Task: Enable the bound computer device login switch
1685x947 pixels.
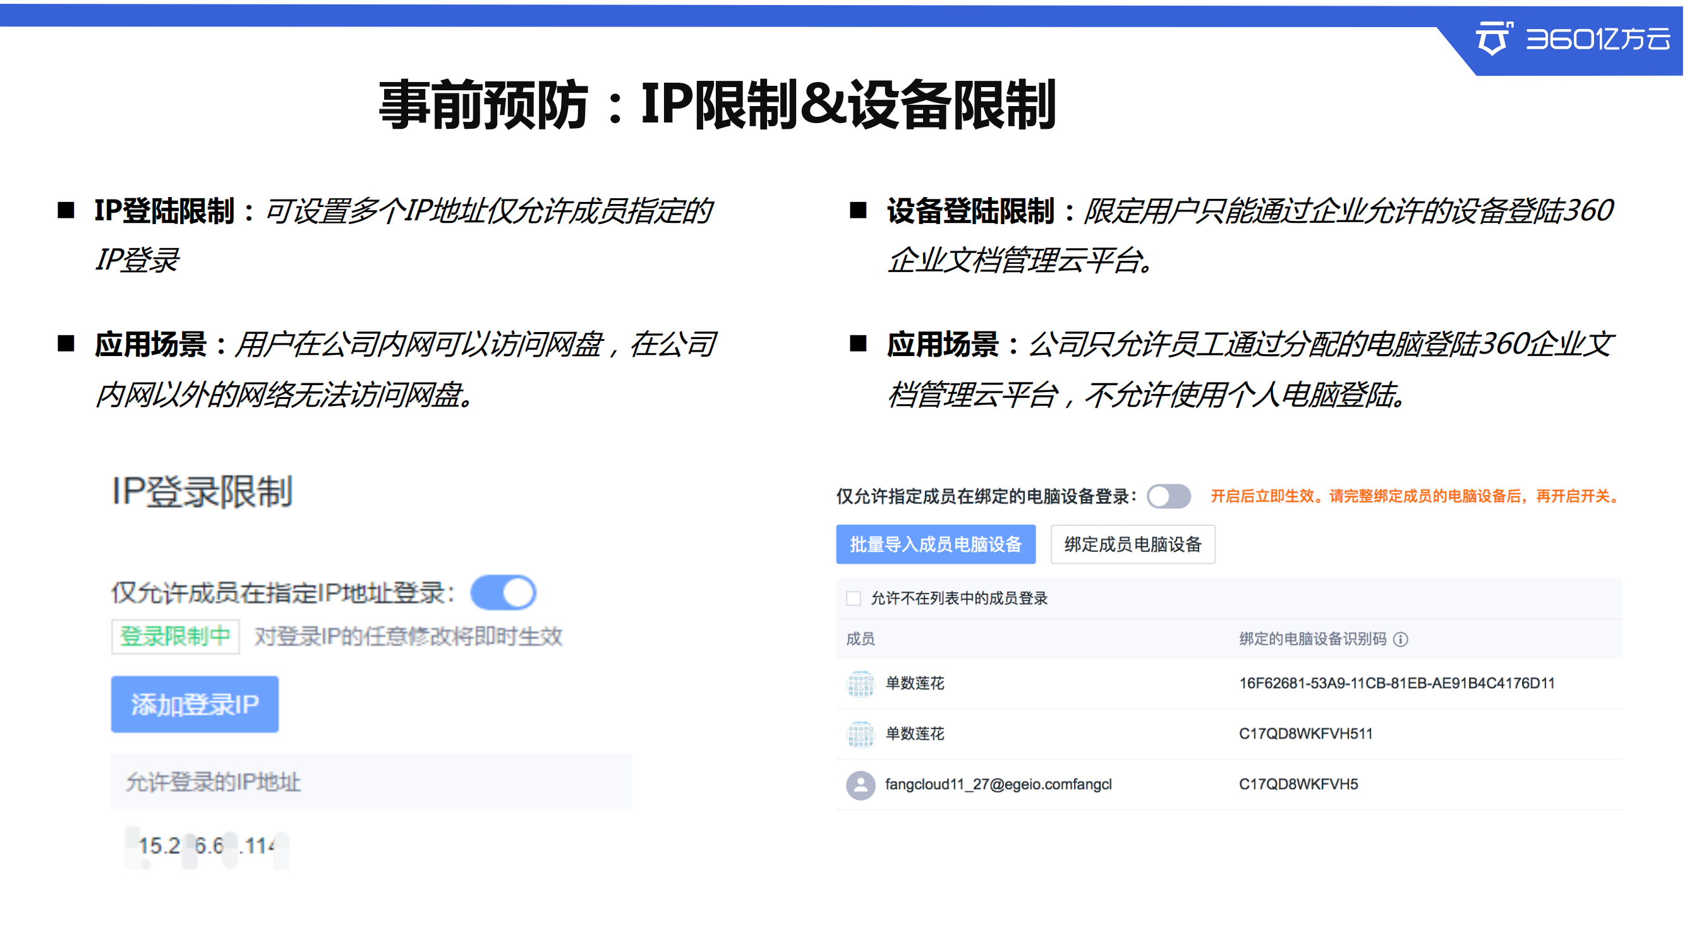Action: click(1169, 496)
